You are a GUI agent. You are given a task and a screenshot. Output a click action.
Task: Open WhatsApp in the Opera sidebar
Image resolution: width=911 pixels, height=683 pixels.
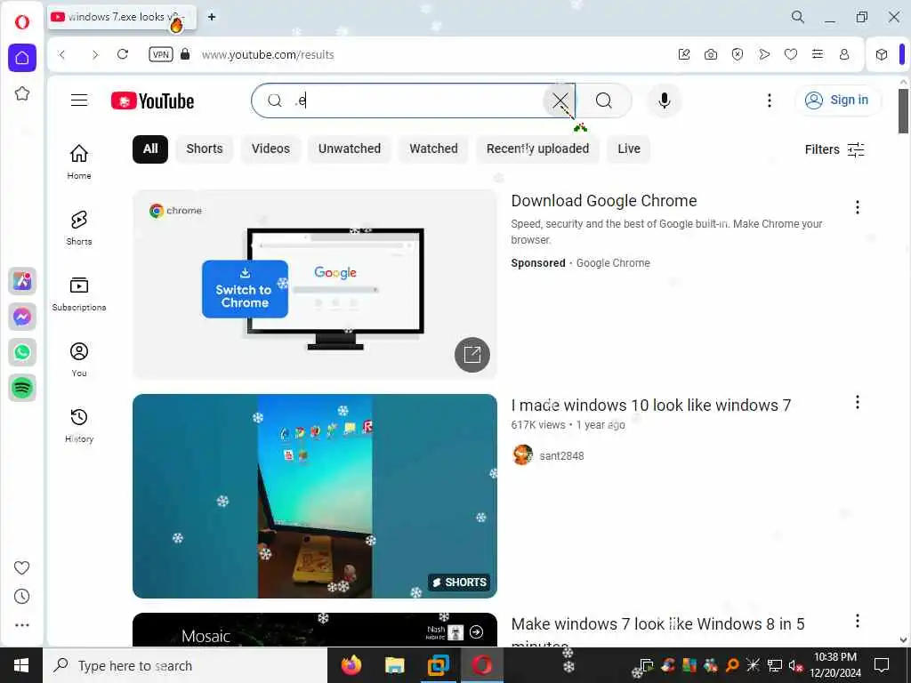[x=22, y=352]
